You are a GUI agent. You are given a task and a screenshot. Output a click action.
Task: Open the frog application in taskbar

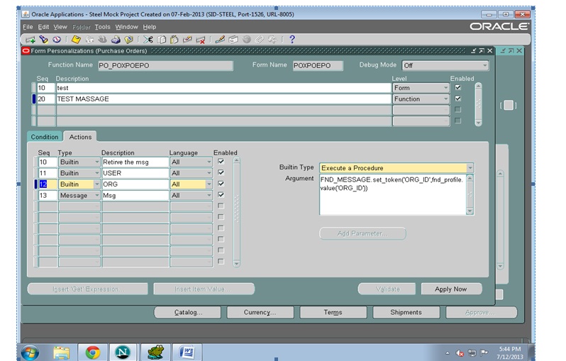point(155,352)
